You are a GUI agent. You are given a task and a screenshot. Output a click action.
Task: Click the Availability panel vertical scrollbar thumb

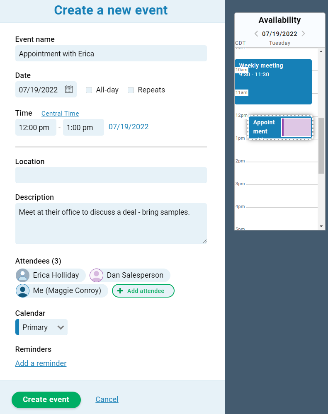321,146
